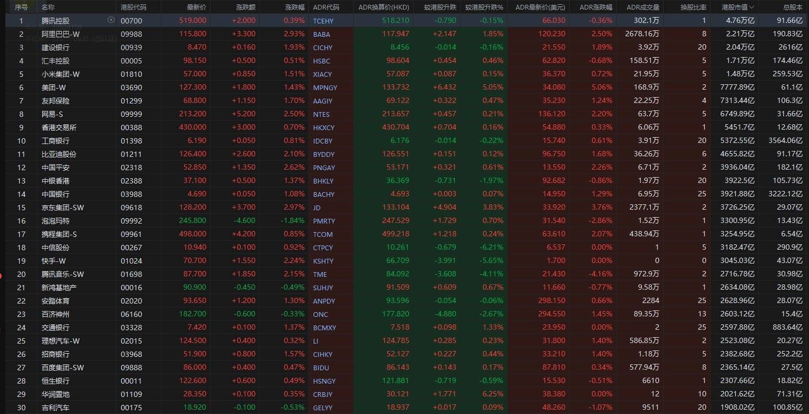Sort by the 最新价 column header
This screenshot has height=414, width=809.
tap(196, 7)
